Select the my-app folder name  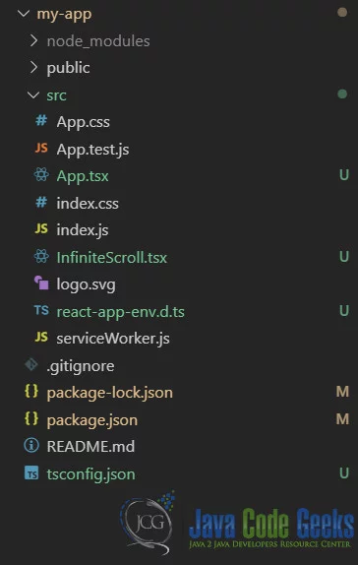tap(64, 15)
